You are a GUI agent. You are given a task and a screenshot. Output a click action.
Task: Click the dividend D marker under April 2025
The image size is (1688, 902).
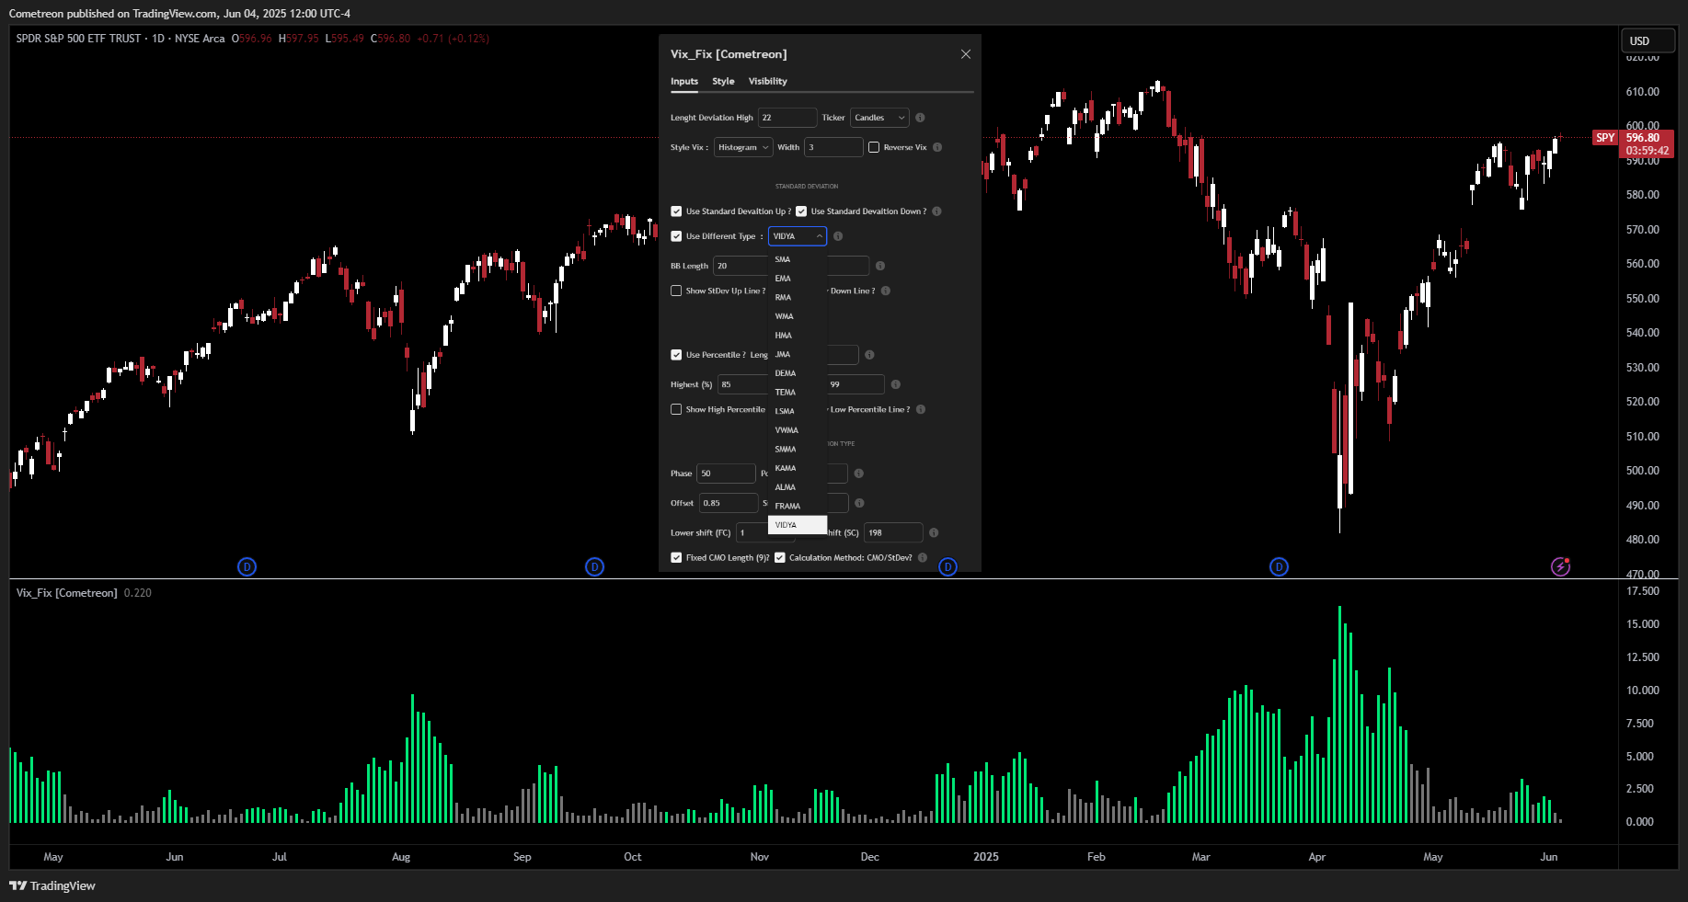pyautogui.click(x=1279, y=566)
